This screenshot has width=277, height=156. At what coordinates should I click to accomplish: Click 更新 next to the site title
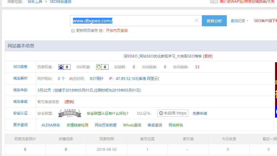[208, 56]
